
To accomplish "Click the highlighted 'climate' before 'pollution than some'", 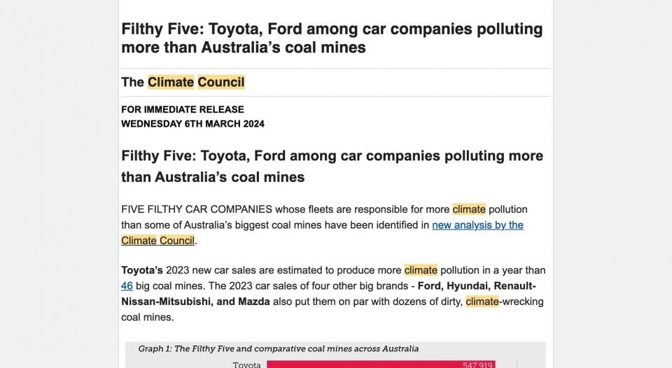I will 469,209.
